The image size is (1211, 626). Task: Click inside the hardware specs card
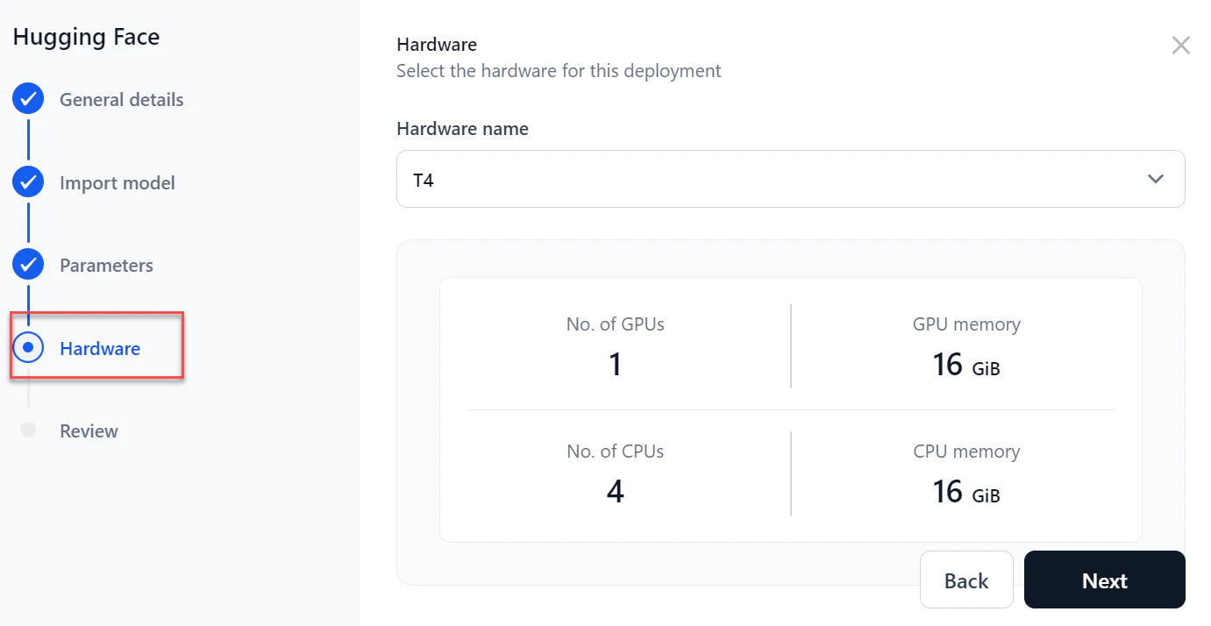789,408
